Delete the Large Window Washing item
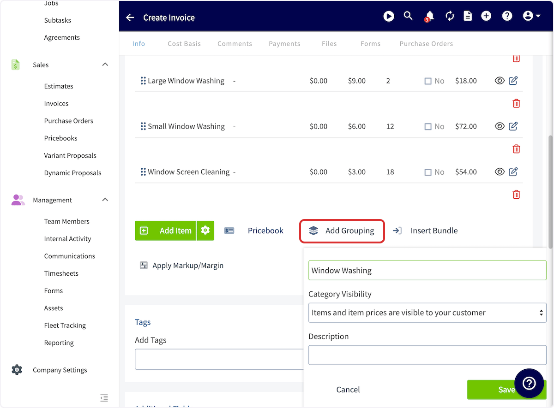554x408 pixels. pyautogui.click(x=516, y=103)
